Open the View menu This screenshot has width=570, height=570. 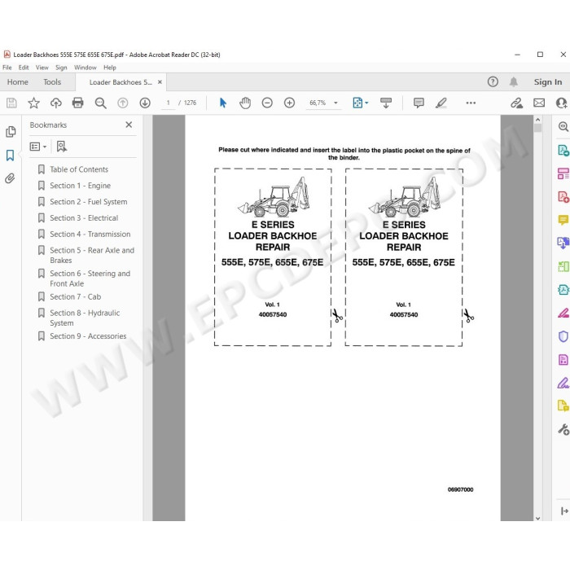tap(42, 68)
